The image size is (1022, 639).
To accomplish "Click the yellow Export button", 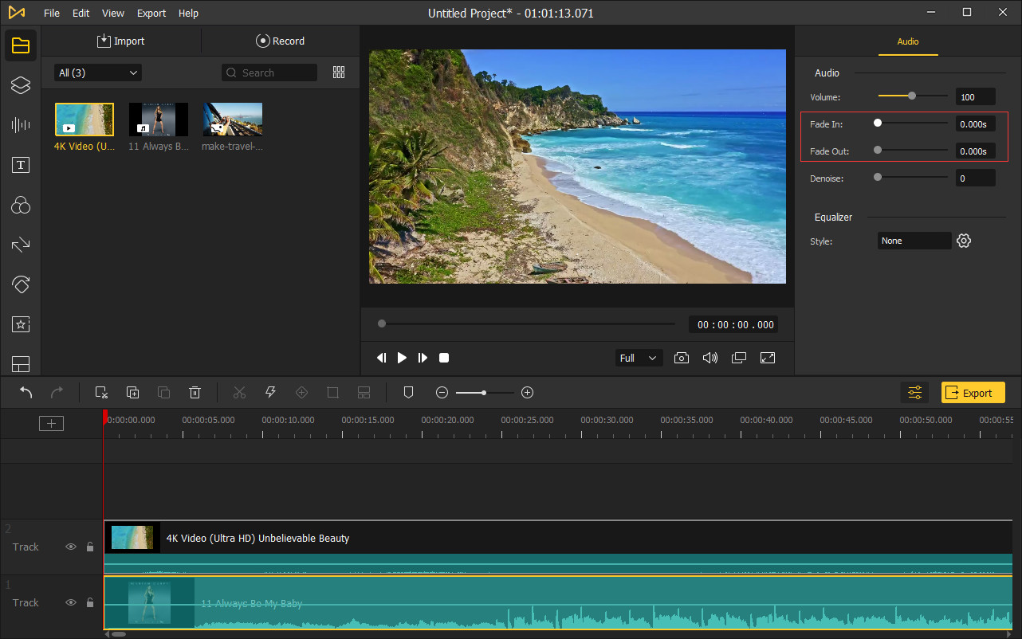I will tap(973, 392).
